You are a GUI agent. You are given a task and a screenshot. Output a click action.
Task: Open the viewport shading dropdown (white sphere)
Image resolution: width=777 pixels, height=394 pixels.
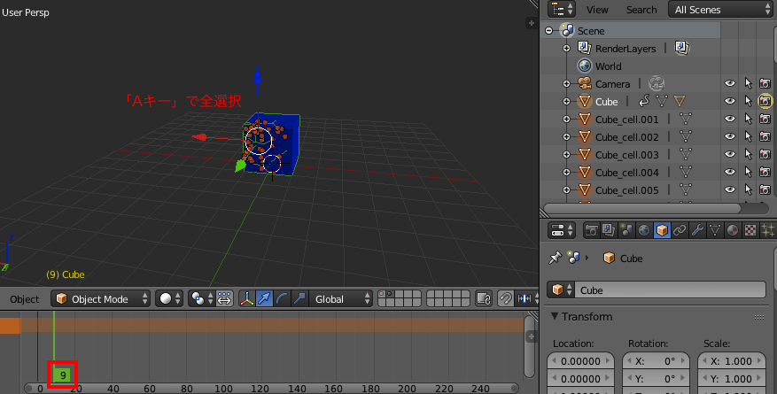169,298
